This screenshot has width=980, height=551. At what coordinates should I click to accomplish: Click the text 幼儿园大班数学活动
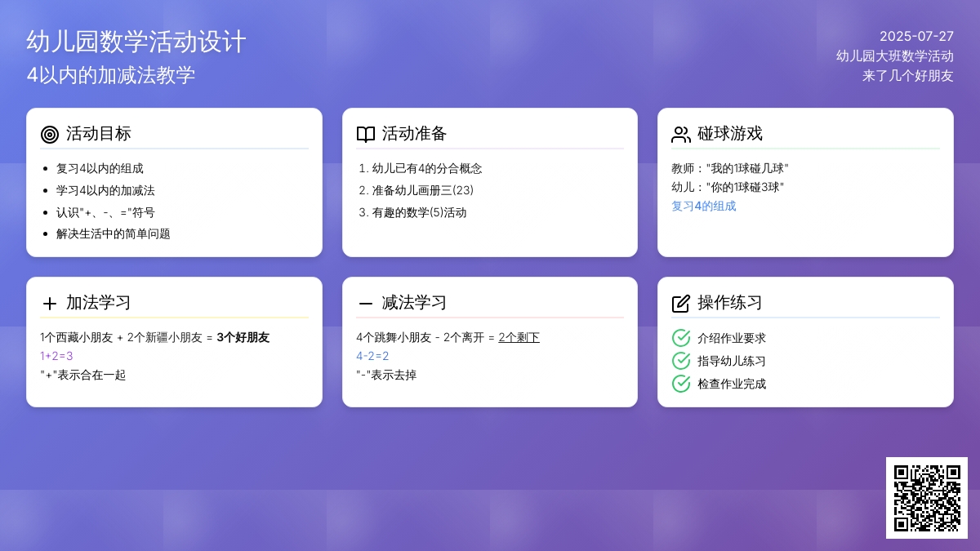tap(895, 56)
